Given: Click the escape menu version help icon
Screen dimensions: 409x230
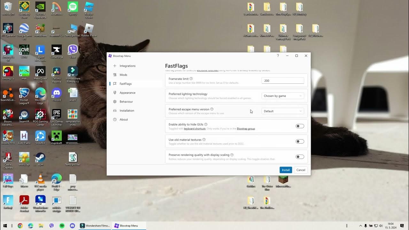Looking at the screenshot, I should [x=212, y=109].
